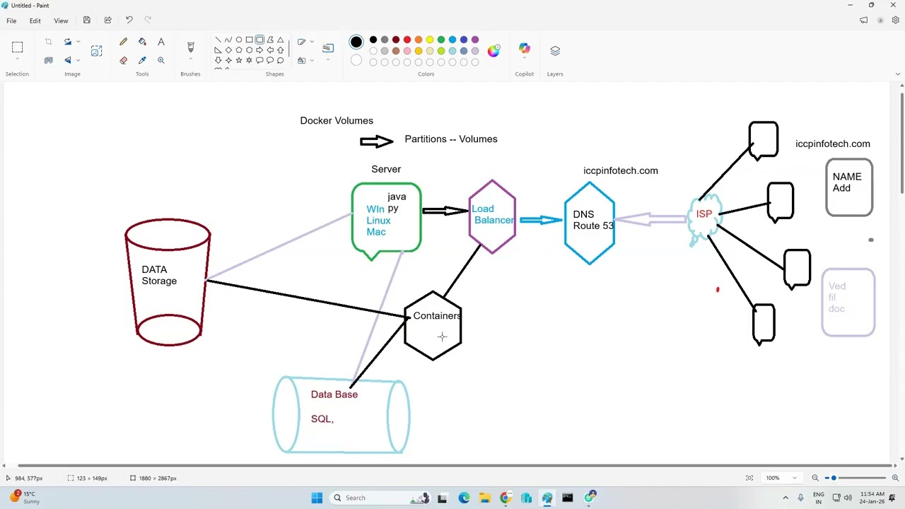This screenshot has height=509, width=905.
Task: Open the 100% zoom level dropdown
Action: click(781, 478)
